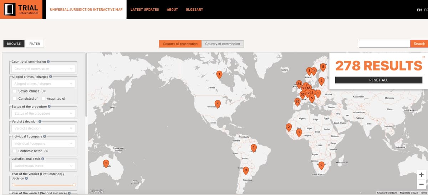Viewport: 428px width, 195px height.
Task: Enable the Sexual crimes checkbox
Action: [x=15, y=91]
